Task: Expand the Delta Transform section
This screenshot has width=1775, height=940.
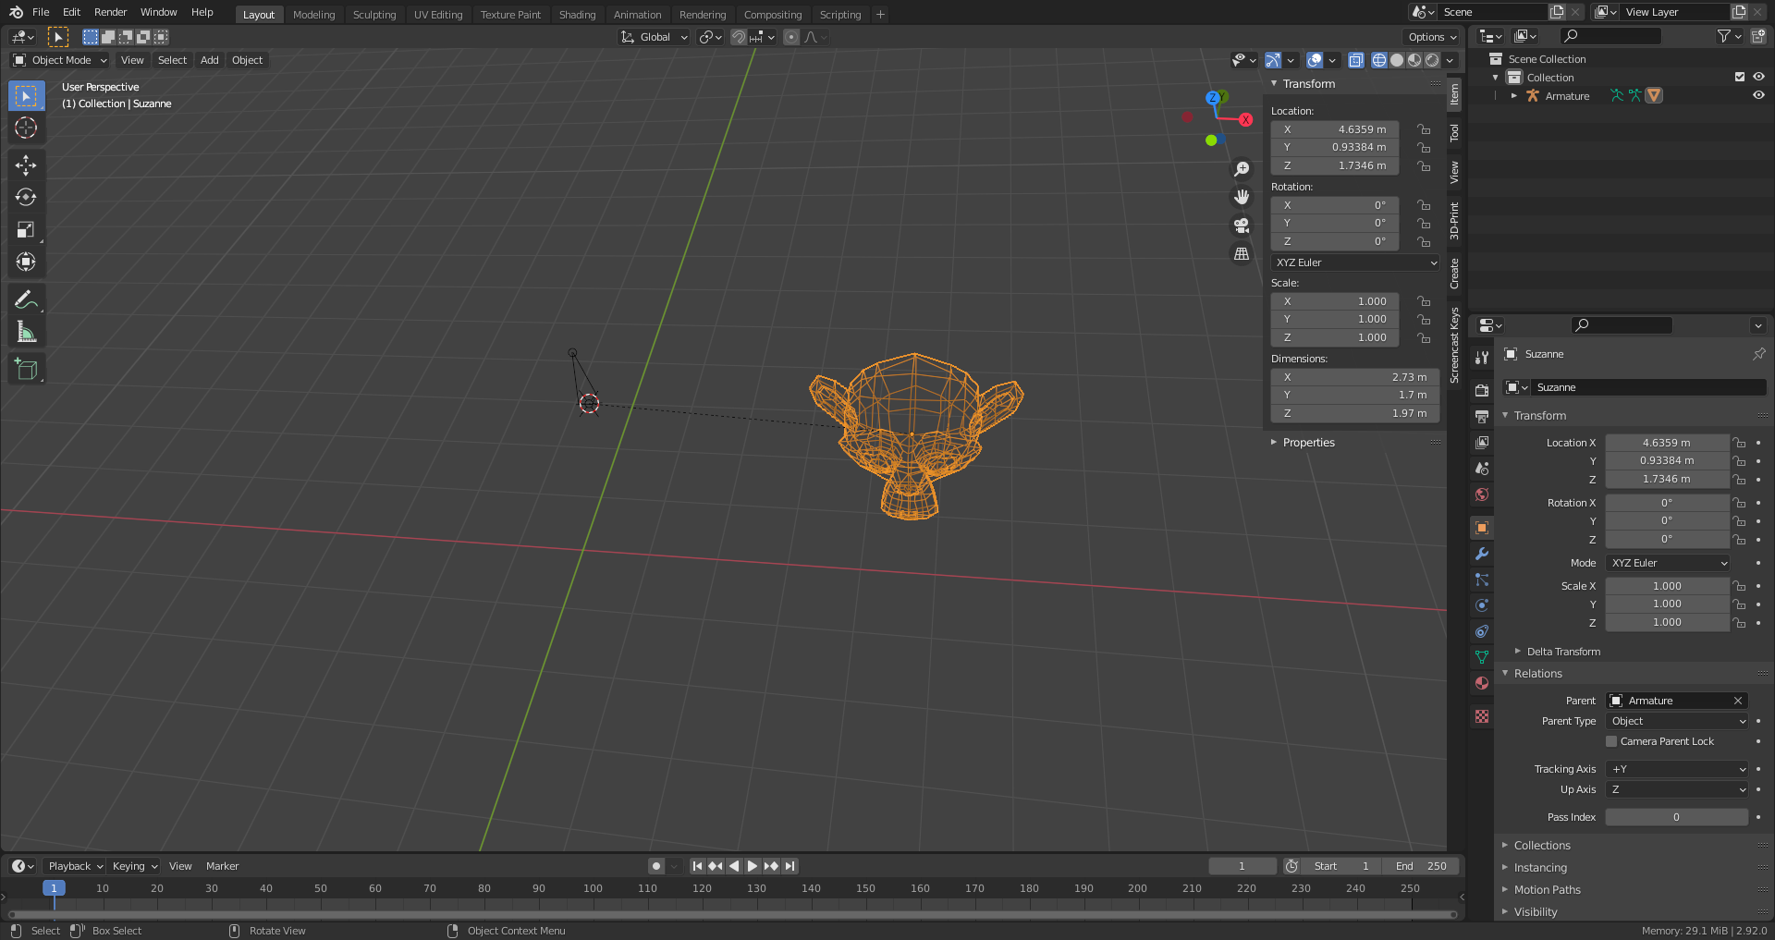Action: (x=1563, y=652)
